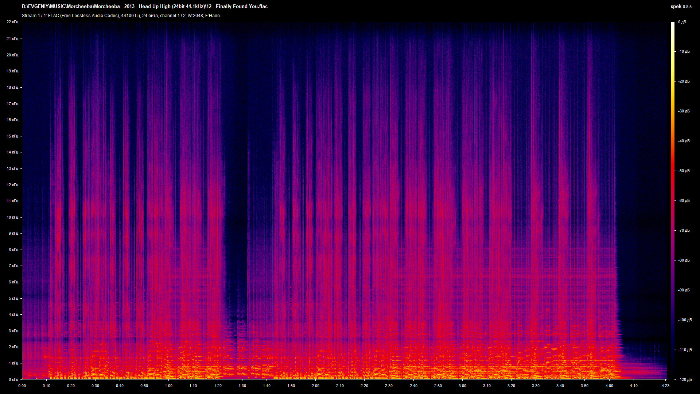Click the 16 кГц frequency axis label

(12, 120)
